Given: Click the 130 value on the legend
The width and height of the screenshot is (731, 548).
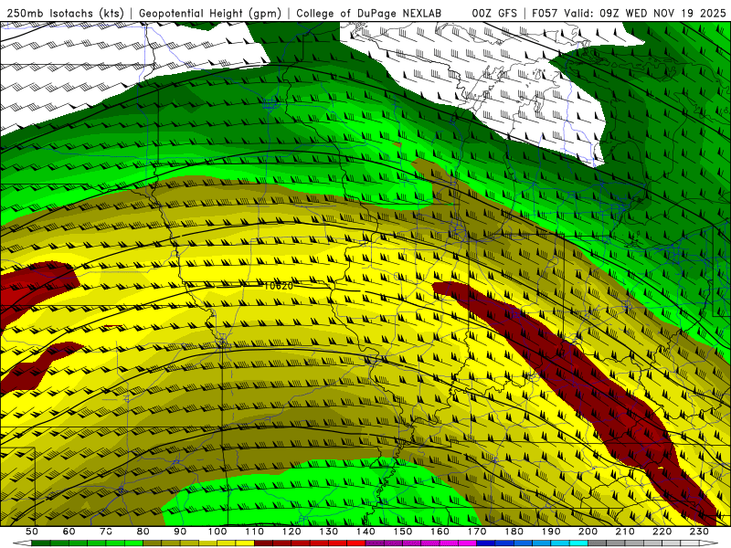Looking at the screenshot, I should [x=329, y=532].
